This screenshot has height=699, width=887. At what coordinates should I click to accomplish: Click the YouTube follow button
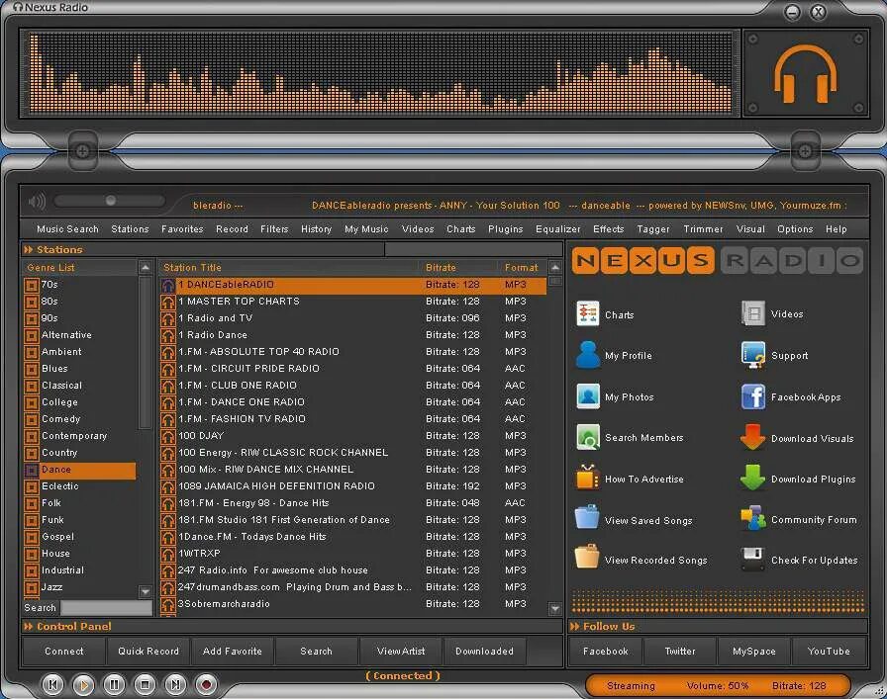click(x=829, y=651)
